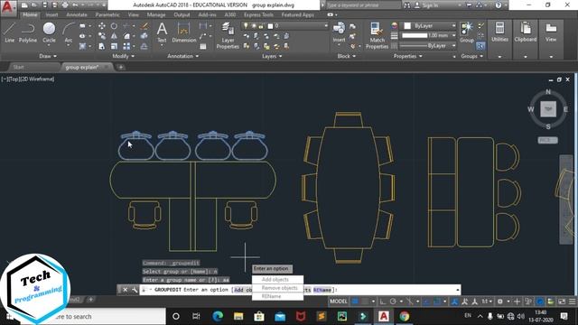Expand the Modify panel
This screenshot has width=578, height=325.
click(123, 56)
